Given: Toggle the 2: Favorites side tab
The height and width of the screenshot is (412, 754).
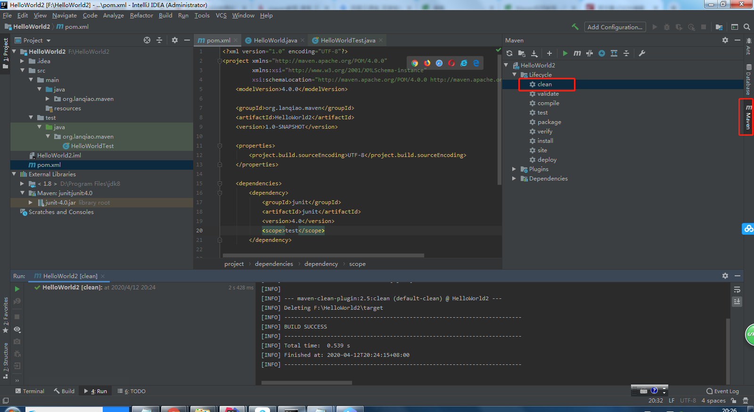Looking at the screenshot, I should pos(5,315).
